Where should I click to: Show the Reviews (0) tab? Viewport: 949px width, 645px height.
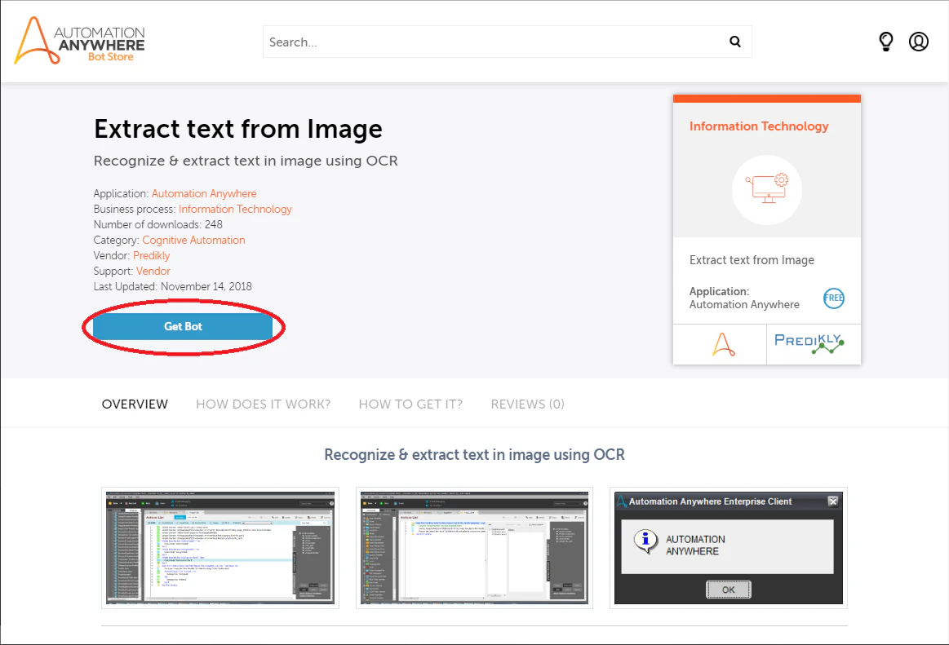click(x=528, y=404)
